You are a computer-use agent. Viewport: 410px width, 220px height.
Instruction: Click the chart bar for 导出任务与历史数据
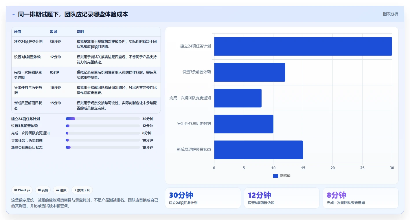pos(244,124)
